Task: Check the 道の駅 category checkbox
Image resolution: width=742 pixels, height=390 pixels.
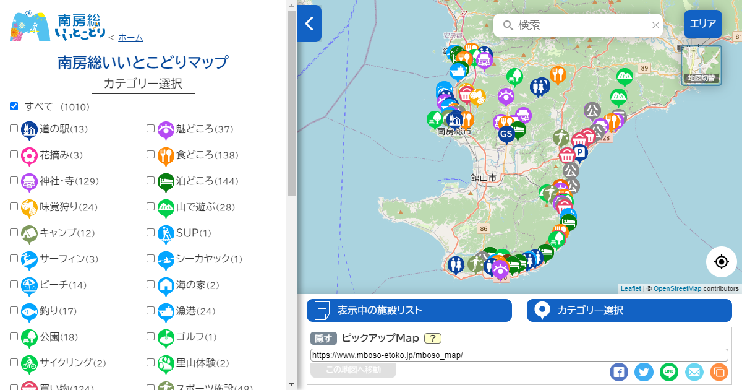Action: tap(14, 129)
